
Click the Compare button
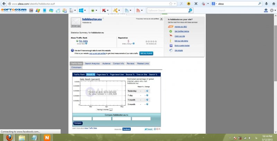pos(78,123)
